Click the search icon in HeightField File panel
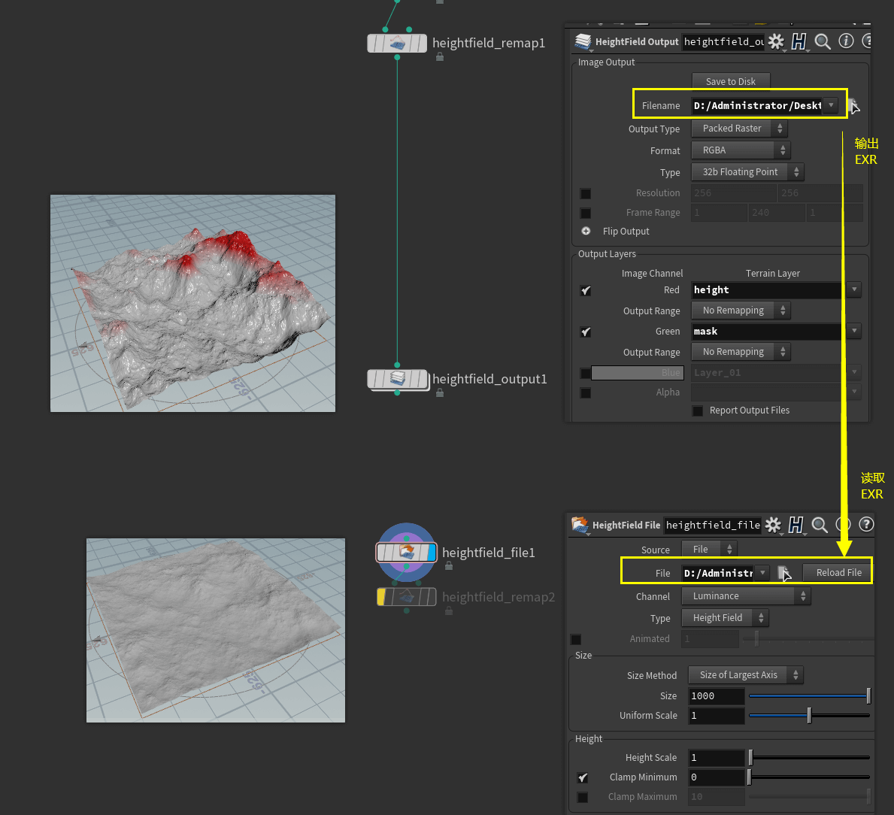 (x=820, y=525)
